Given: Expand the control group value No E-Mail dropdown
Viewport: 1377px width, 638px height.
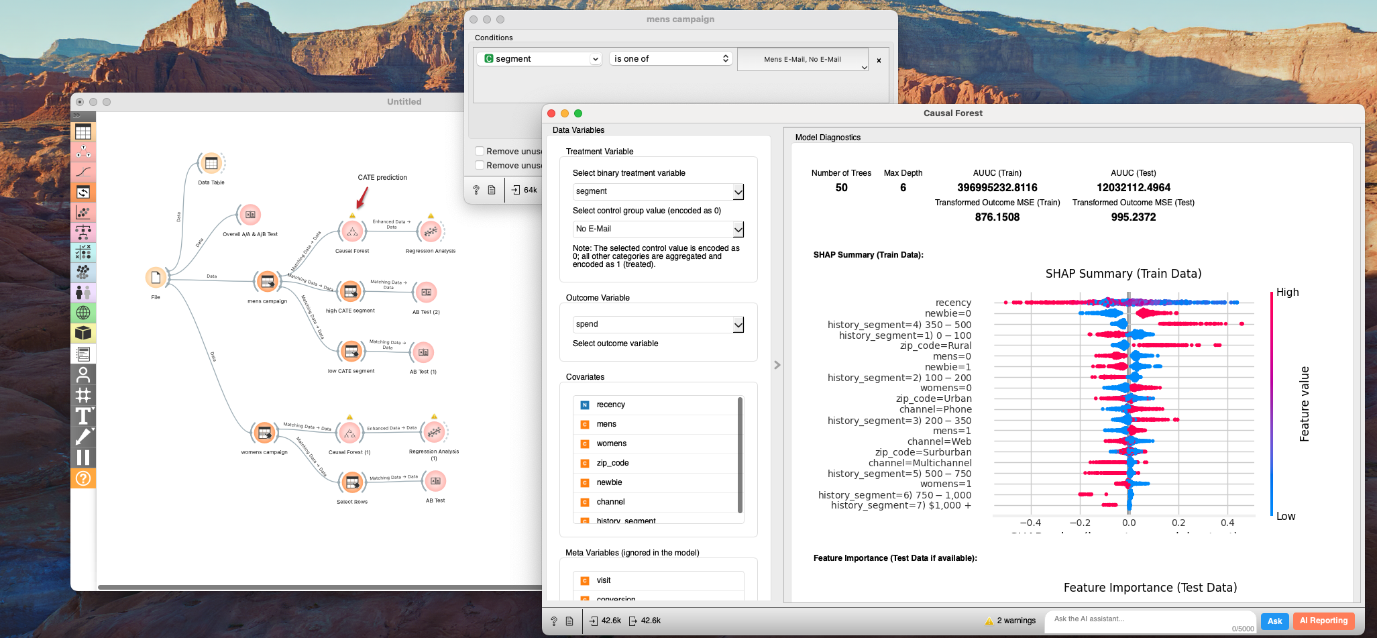Looking at the screenshot, I should click(658, 229).
